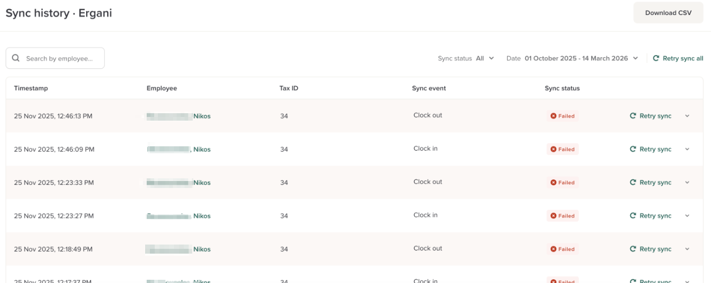The height and width of the screenshot is (283, 711).
Task: Click retry icon for 12:23:27 PM row
Action: 633,216
